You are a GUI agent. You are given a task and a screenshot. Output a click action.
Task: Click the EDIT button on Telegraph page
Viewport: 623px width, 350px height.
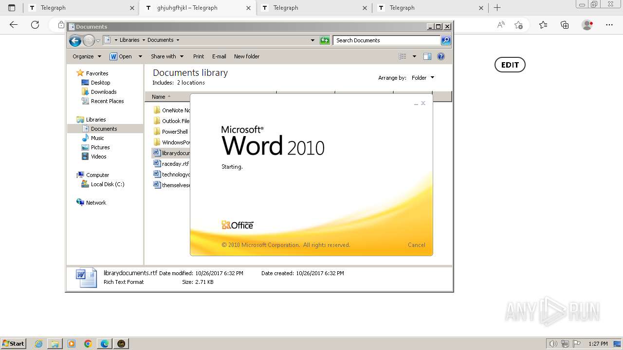pos(510,65)
